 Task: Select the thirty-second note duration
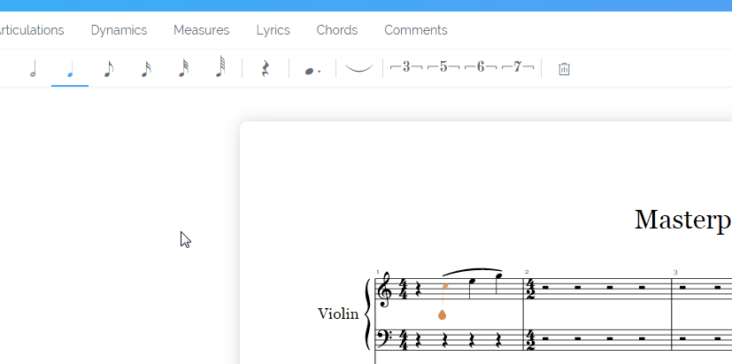(x=183, y=69)
